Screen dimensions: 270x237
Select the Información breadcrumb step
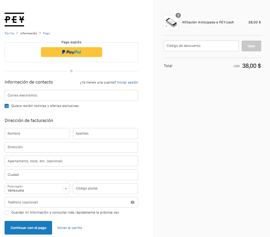pos(28,33)
